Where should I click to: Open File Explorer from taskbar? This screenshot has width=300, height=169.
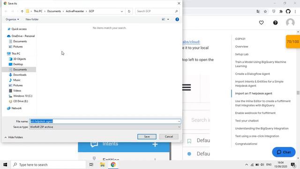click(102, 165)
